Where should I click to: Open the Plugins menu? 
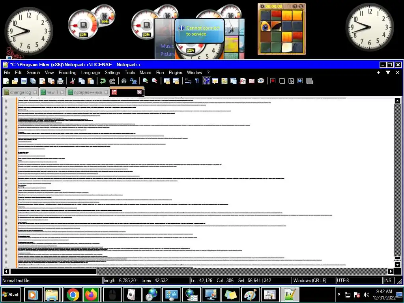point(176,73)
